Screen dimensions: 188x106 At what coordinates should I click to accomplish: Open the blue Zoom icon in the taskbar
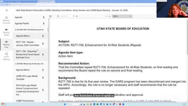(123, 104)
